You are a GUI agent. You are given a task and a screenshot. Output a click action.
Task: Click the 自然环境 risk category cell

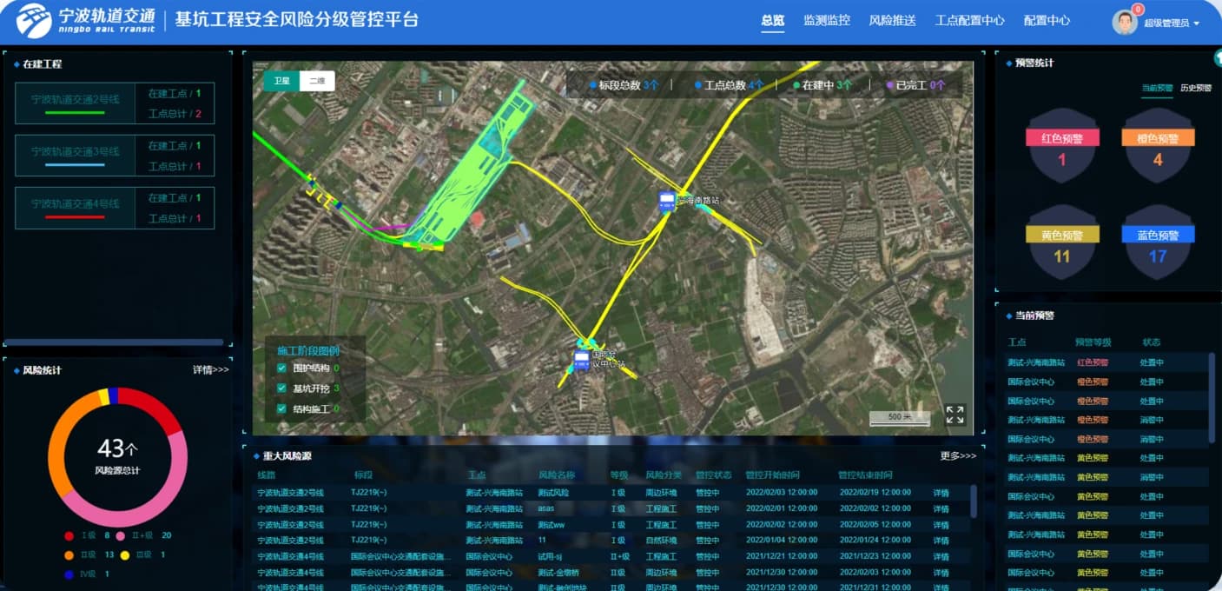661,541
